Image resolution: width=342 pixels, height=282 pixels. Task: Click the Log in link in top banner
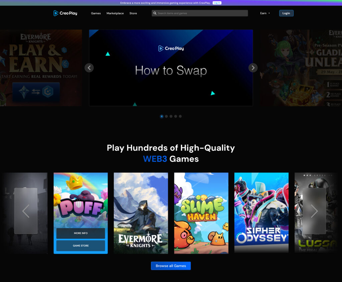(x=217, y=3)
